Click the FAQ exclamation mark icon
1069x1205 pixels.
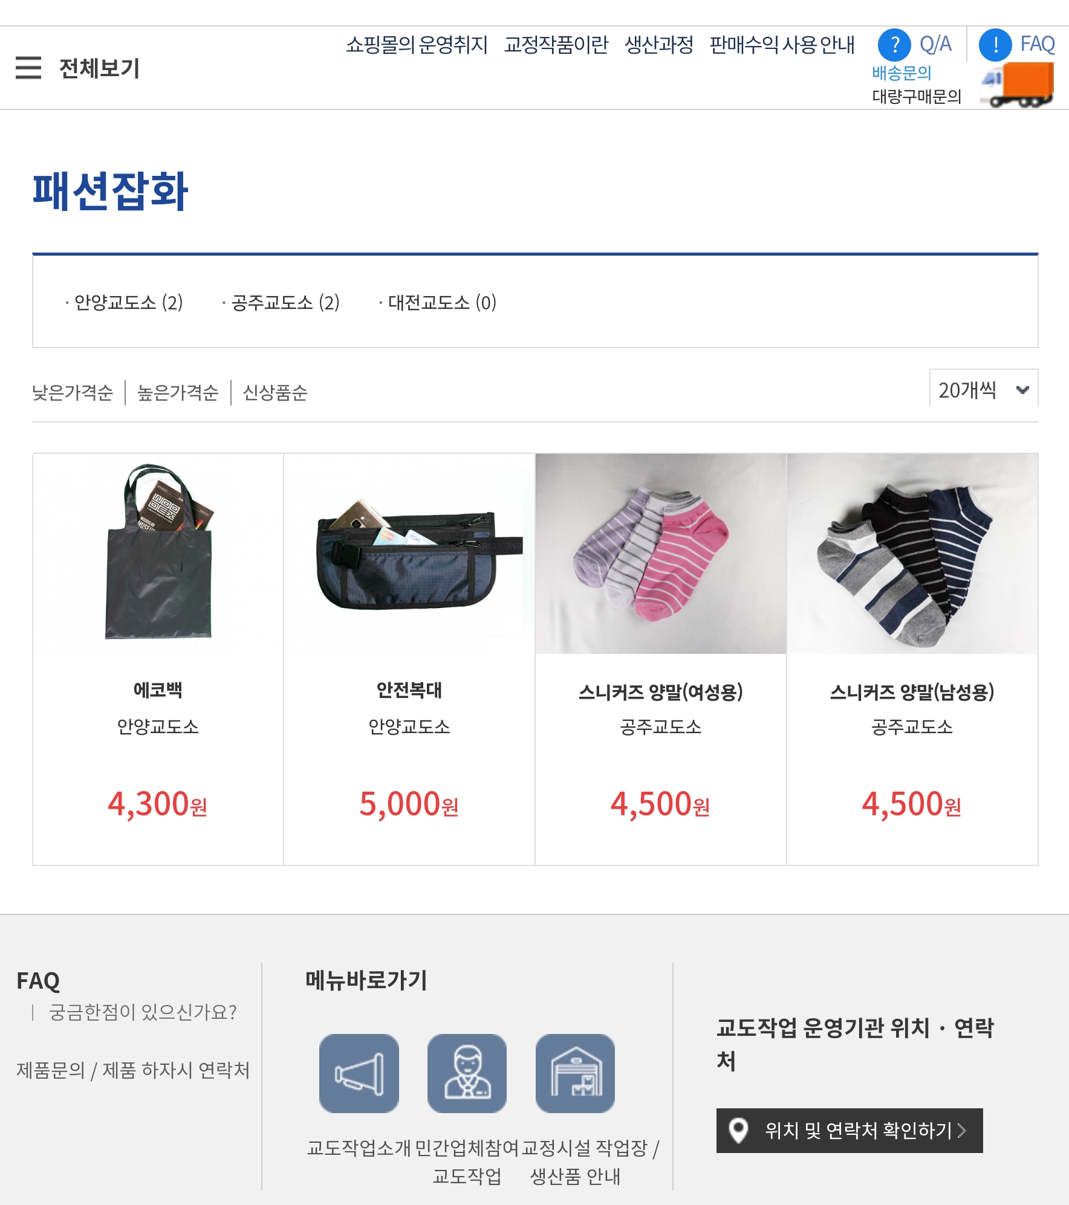995,45
